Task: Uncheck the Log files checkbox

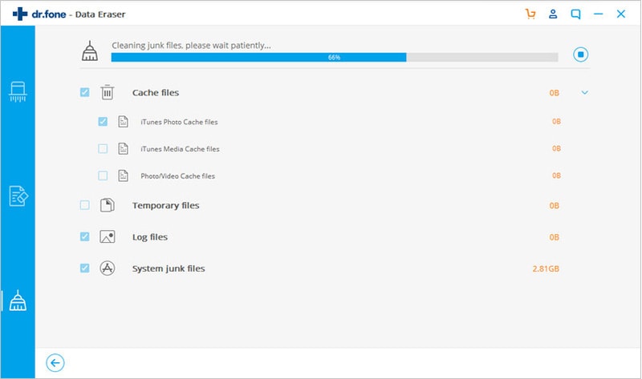Action: point(85,236)
